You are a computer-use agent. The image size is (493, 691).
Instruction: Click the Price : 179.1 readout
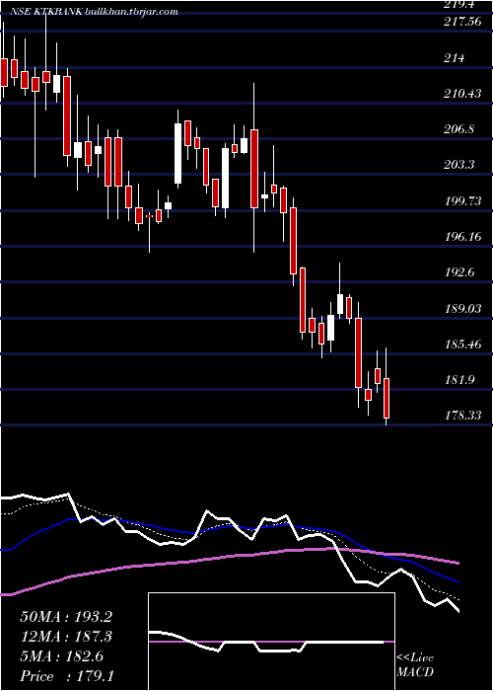point(67,676)
